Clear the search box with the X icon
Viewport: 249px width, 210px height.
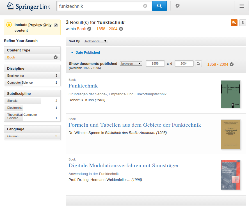145,6
